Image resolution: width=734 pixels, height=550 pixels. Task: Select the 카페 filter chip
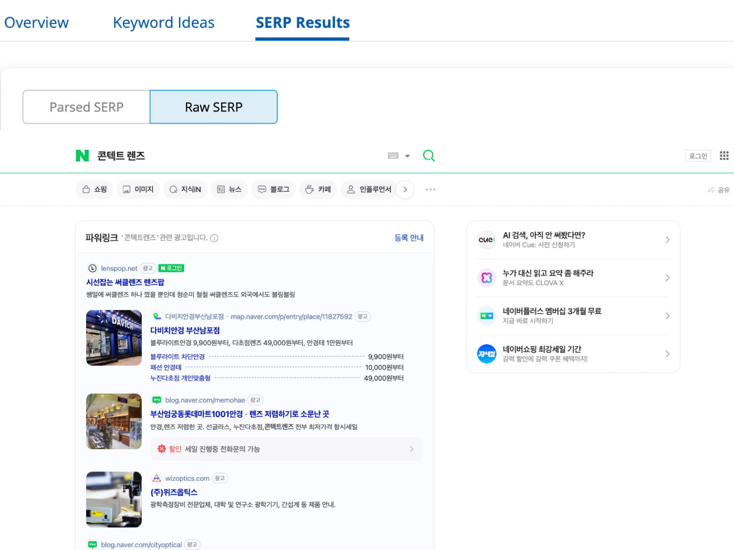pyautogui.click(x=318, y=189)
